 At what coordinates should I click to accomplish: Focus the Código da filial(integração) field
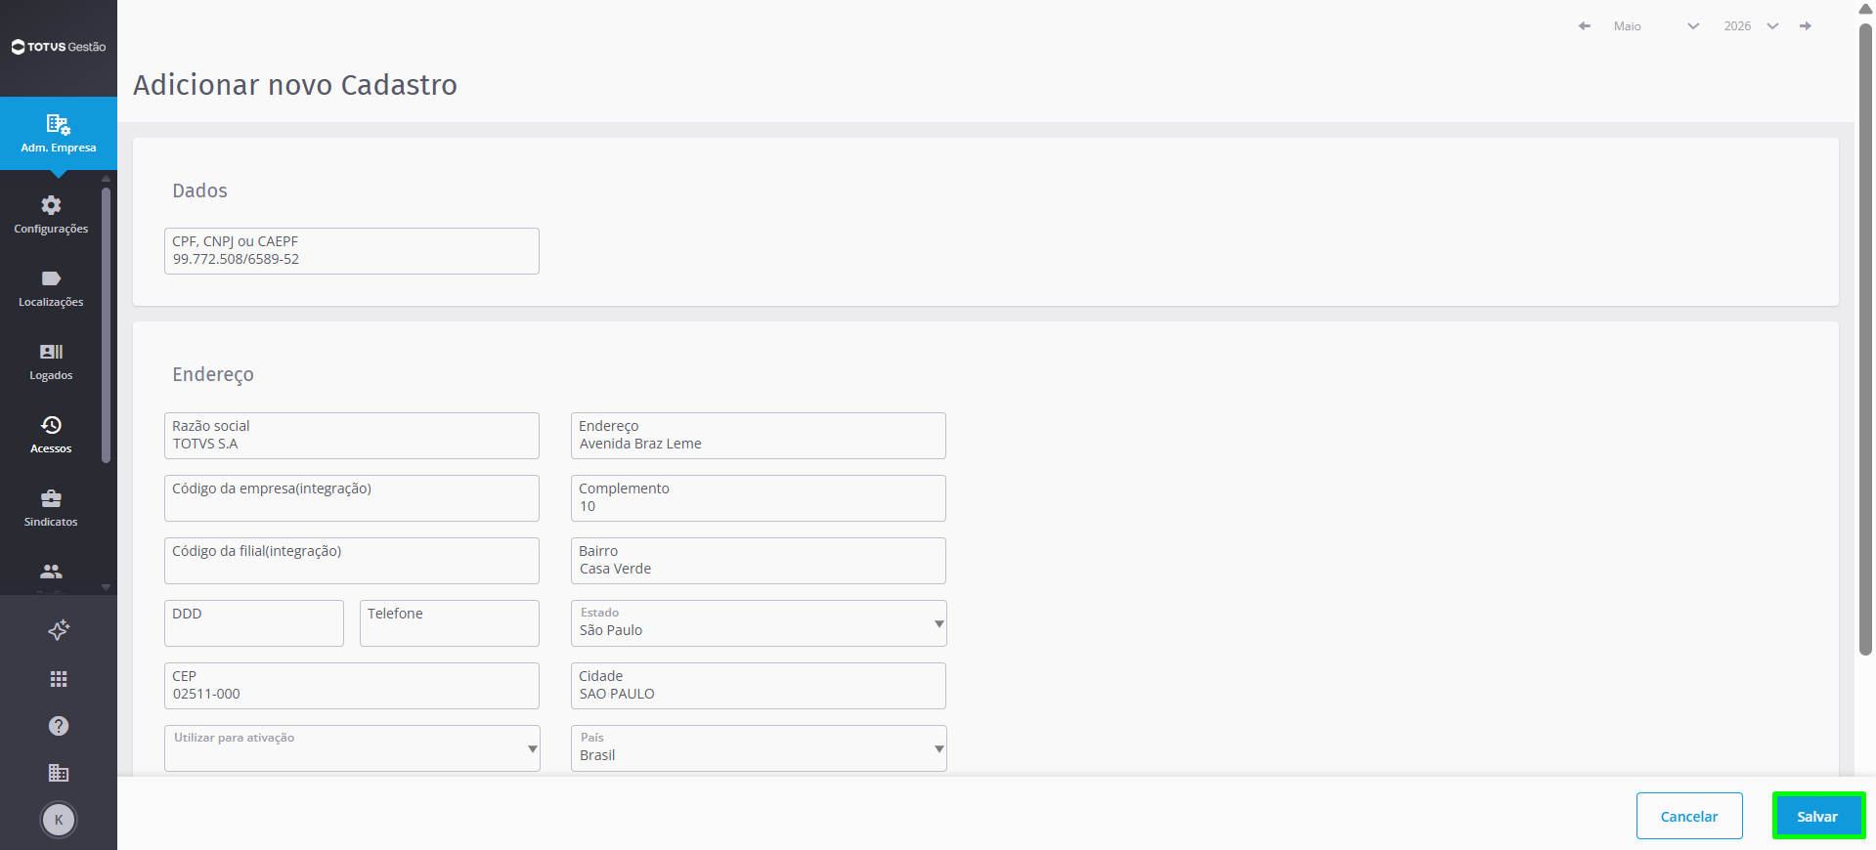pyautogui.click(x=352, y=561)
